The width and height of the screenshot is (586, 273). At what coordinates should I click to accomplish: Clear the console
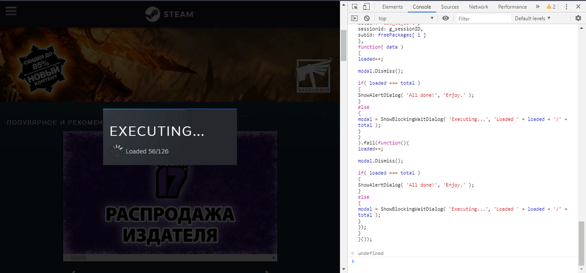(367, 18)
